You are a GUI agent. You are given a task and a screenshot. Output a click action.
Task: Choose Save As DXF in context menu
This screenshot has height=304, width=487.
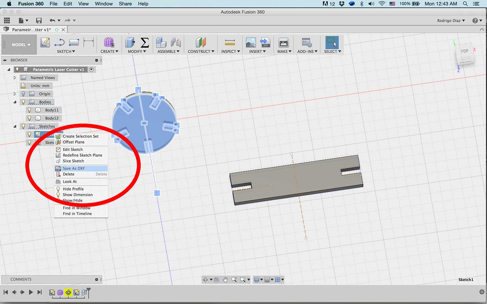click(81, 168)
